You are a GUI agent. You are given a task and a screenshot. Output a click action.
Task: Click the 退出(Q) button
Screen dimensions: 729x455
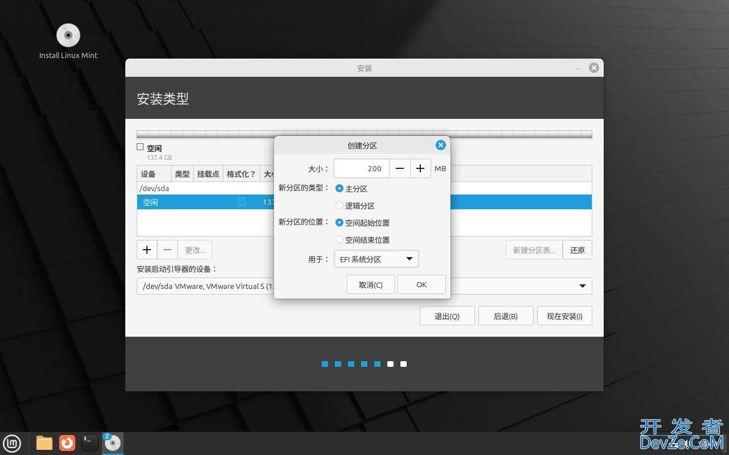(x=447, y=316)
